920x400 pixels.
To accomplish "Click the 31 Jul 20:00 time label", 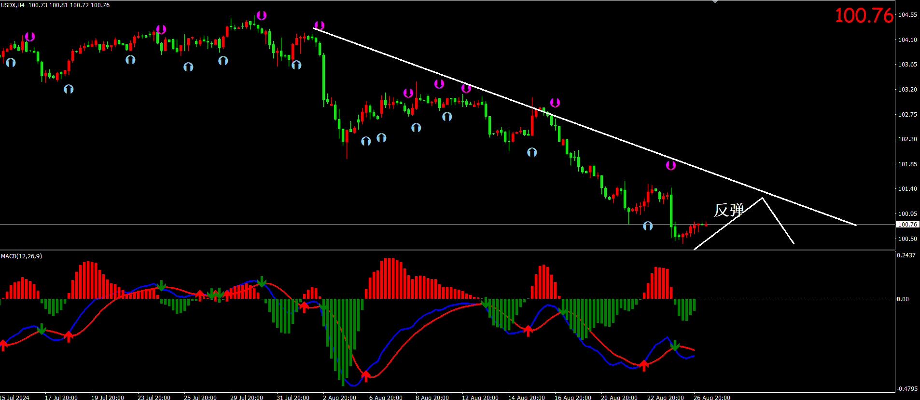I will 293,398.
